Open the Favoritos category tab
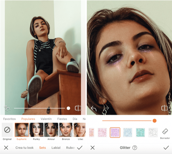Viewport: 172px width, 154px height. 9,119
